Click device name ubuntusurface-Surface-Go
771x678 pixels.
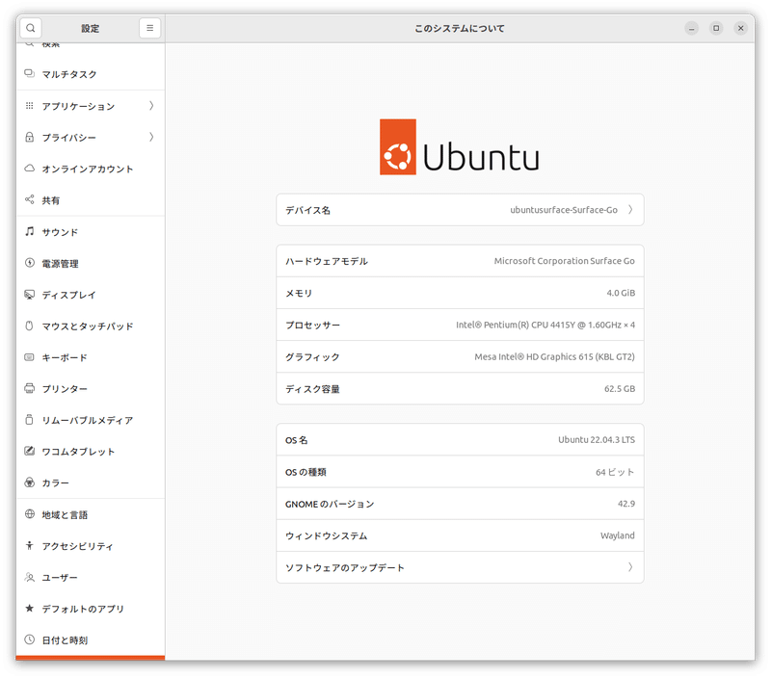[x=564, y=210]
